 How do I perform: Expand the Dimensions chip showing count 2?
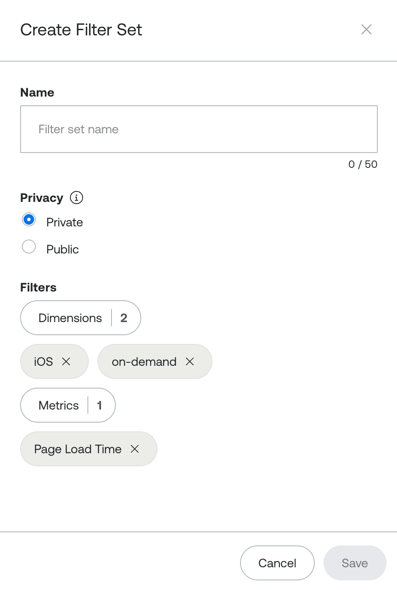point(80,318)
